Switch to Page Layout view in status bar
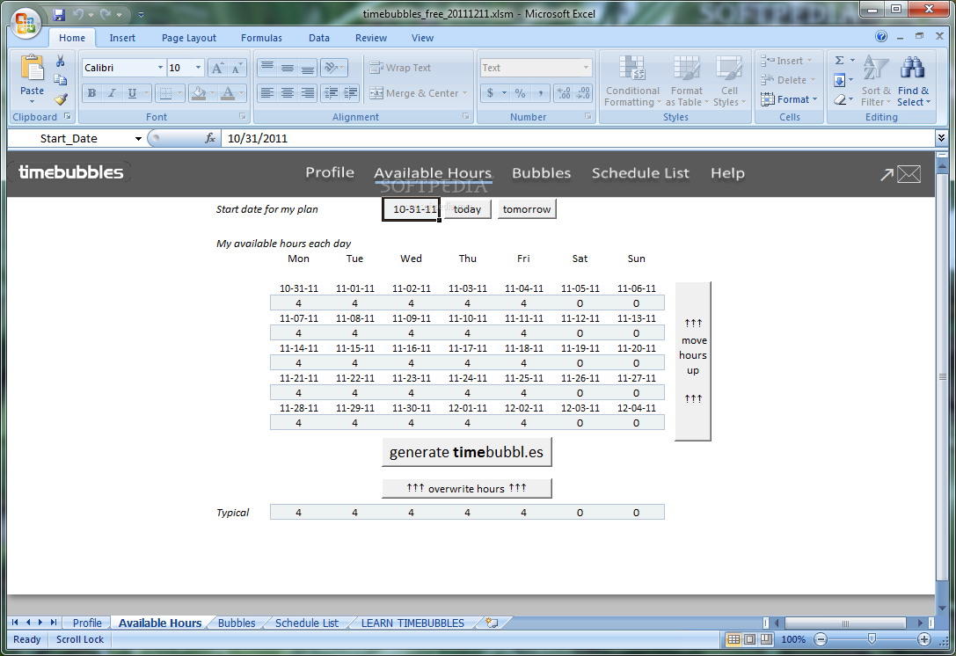The image size is (956, 656). point(750,639)
